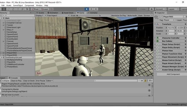Click the Play button
The image size is (187, 111).
(87, 9)
